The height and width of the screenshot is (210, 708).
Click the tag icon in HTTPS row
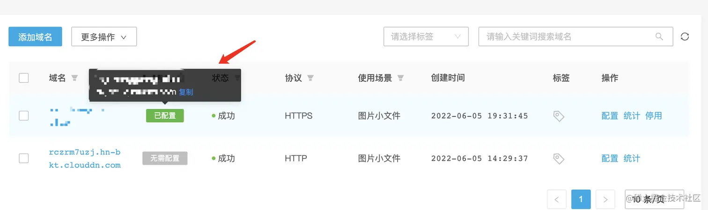tap(559, 116)
